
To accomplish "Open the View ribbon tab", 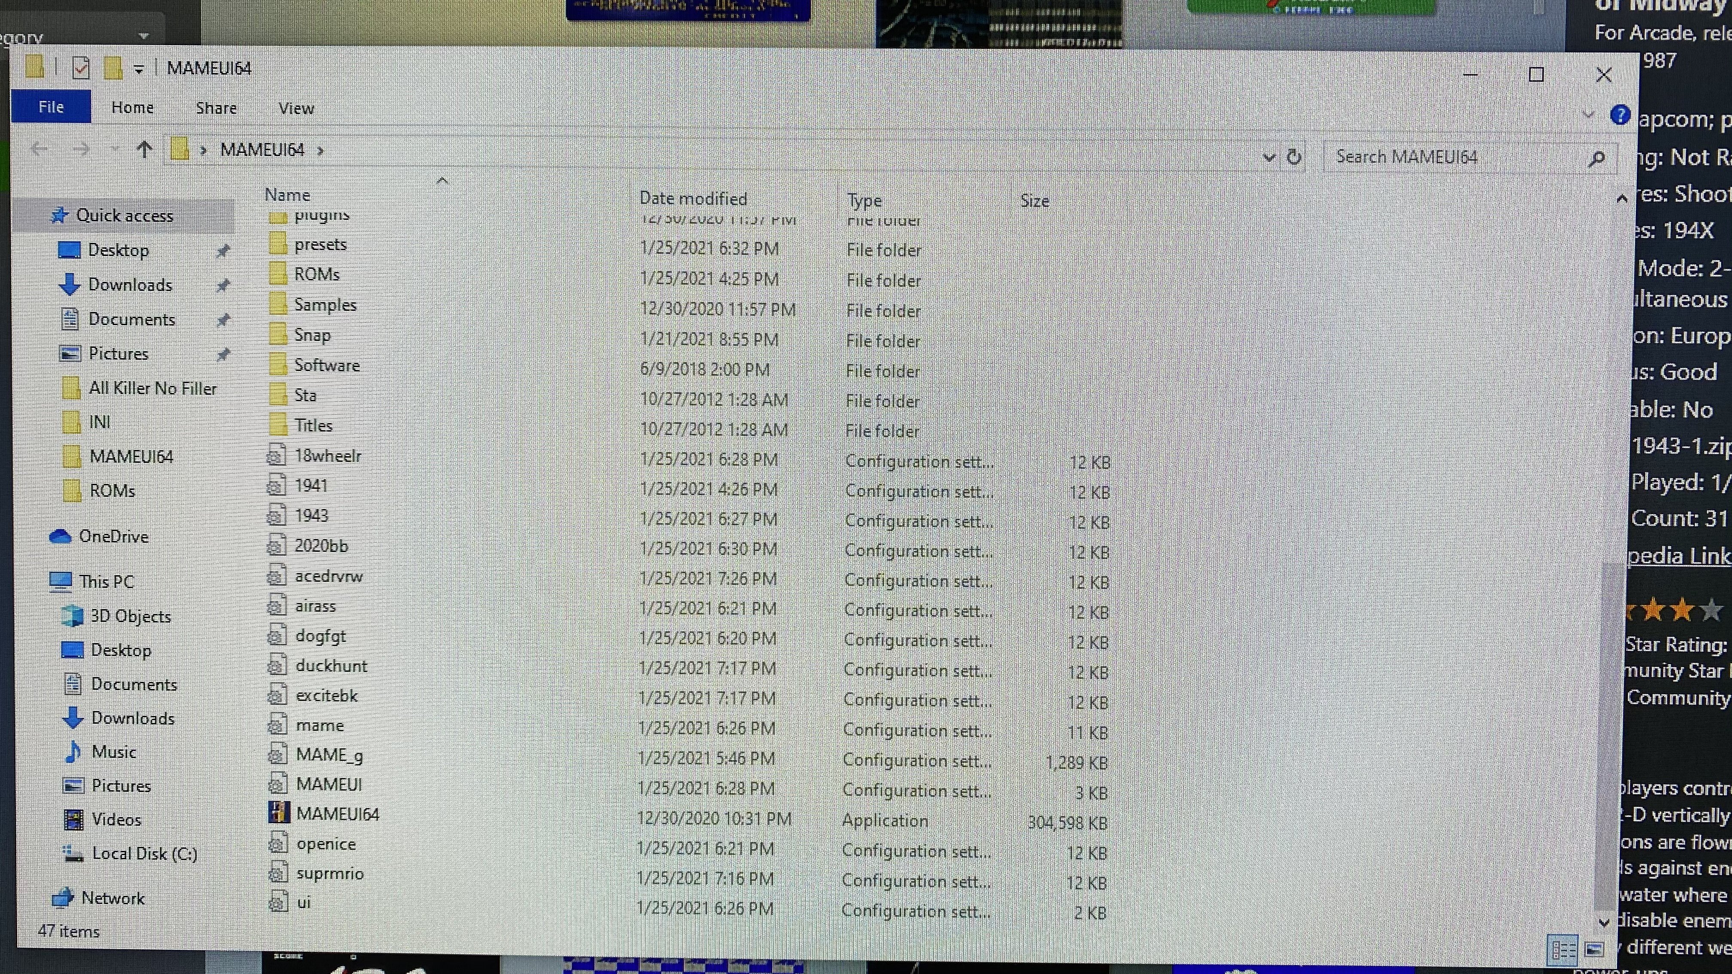I will click(296, 108).
